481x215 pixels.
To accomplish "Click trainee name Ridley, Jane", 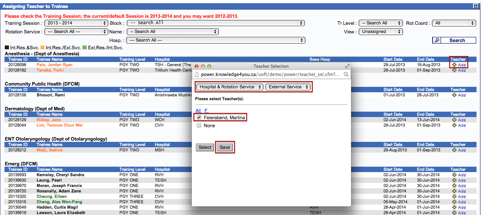I will 48,120.
